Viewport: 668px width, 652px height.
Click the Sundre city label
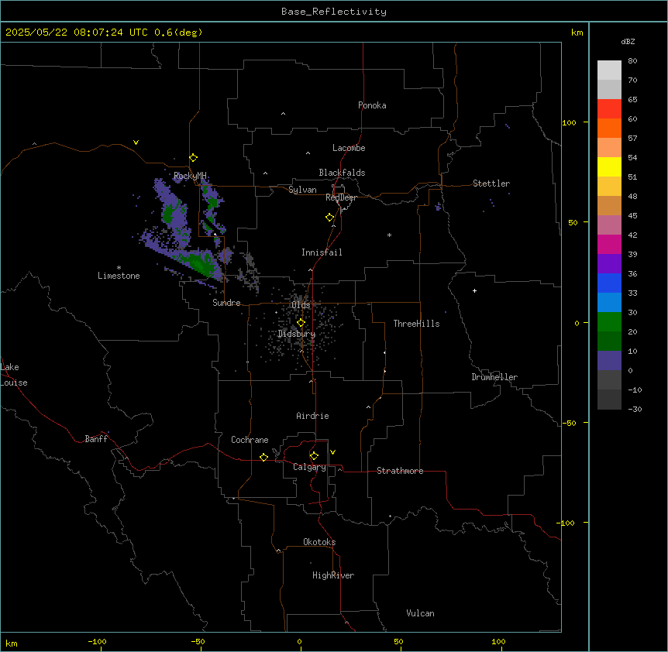coord(226,303)
